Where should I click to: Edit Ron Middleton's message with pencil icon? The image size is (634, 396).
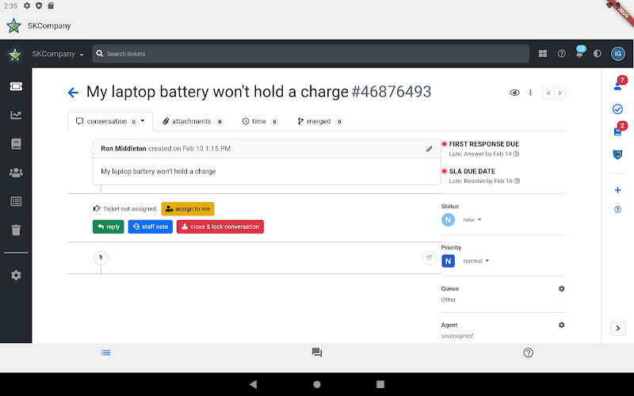[x=429, y=149]
